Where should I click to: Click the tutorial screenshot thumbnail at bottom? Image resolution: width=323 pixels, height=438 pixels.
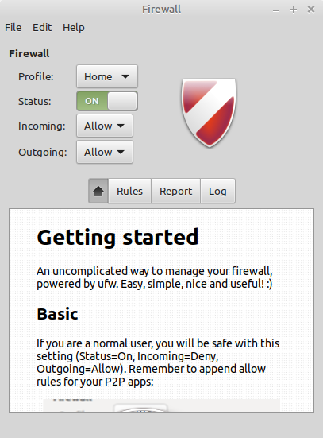161,405
